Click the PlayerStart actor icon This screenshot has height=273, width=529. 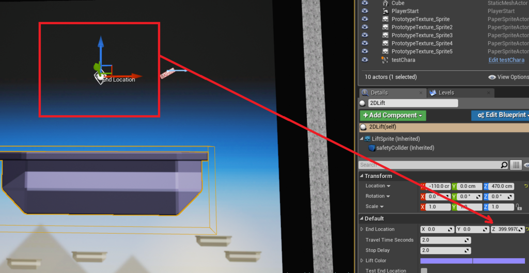point(385,11)
